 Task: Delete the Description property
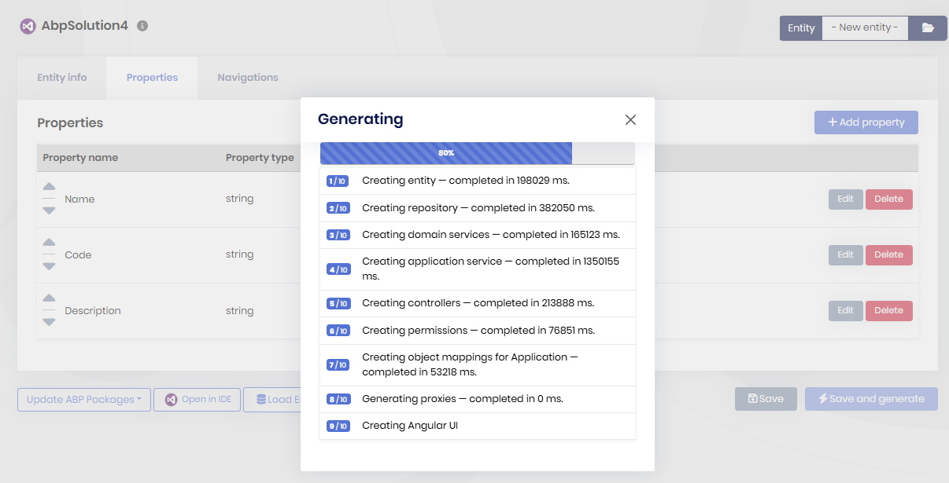pos(888,310)
